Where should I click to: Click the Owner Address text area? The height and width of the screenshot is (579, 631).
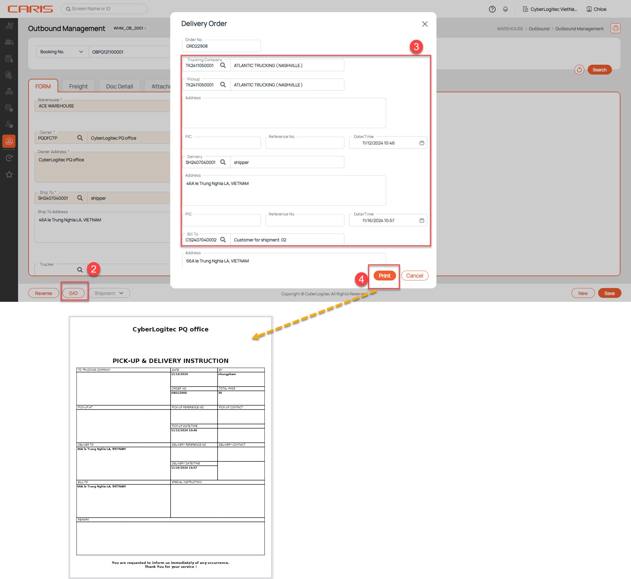[x=103, y=167]
